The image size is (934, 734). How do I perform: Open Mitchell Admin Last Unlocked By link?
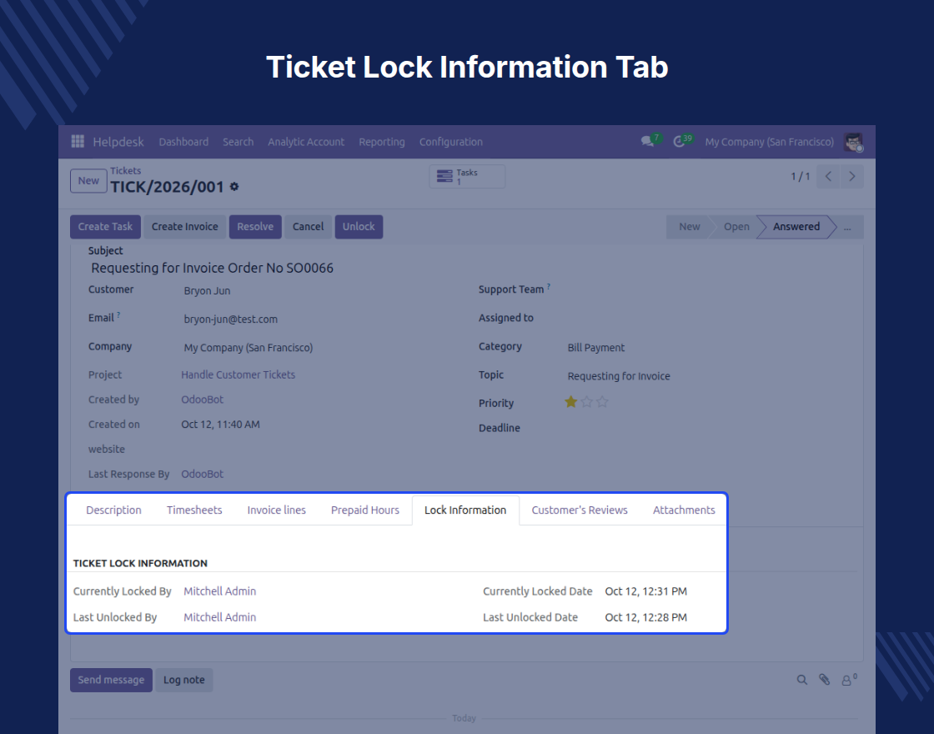220,617
